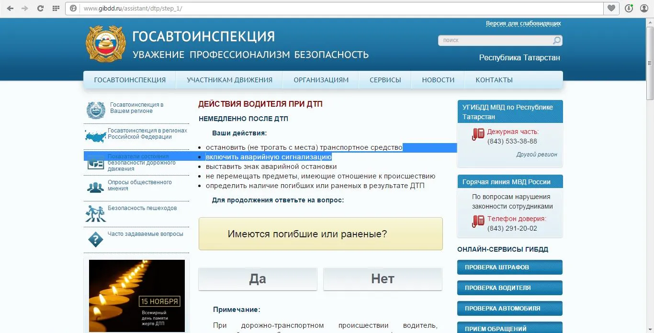Click text остановить транспортное средство
654x333 pixels.
coord(304,147)
